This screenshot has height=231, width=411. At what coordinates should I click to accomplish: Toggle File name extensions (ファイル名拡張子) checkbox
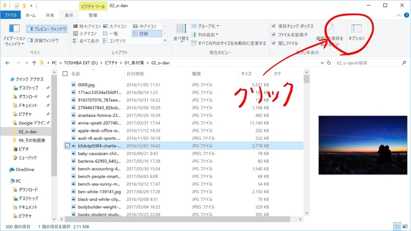274,34
